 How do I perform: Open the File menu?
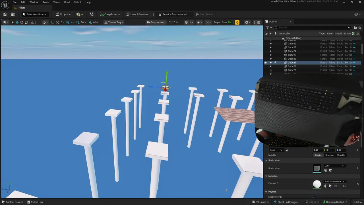click(15, 2)
